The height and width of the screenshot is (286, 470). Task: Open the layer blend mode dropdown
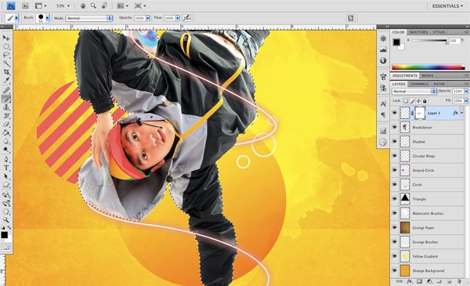click(x=414, y=91)
